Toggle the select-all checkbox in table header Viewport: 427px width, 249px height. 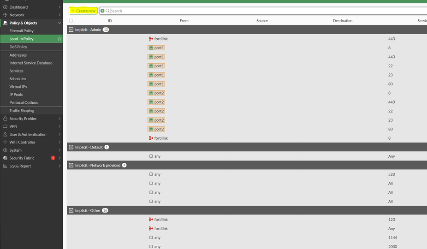pyautogui.click(x=71, y=21)
